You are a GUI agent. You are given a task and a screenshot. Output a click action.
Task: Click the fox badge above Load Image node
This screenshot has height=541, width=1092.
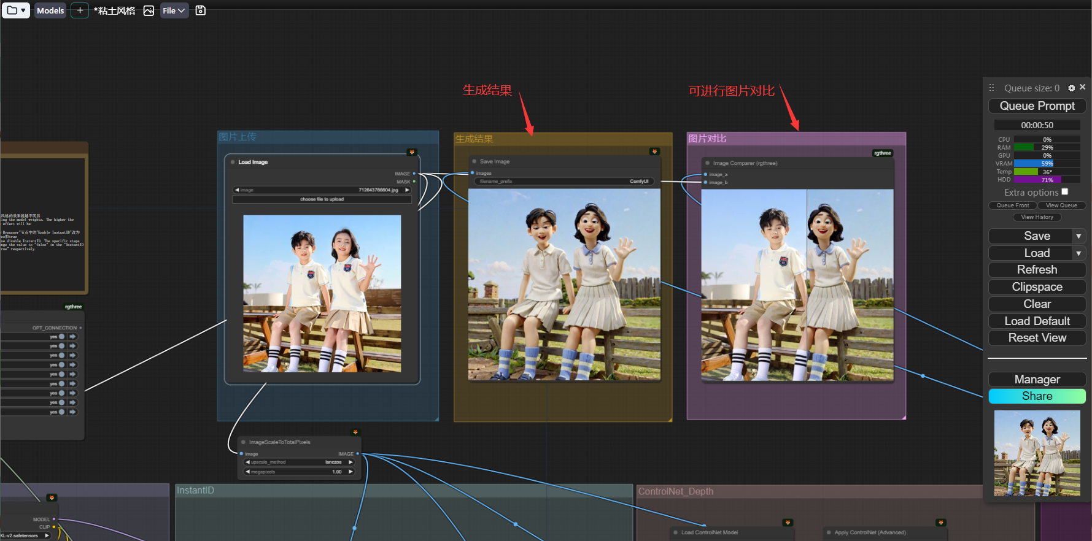(x=412, y=152)
